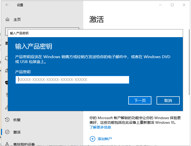The image size is (191, 146).
Task: Click the checkmark circle icon beside 激活
Action: pyautogui.click(x=7, y=132)
